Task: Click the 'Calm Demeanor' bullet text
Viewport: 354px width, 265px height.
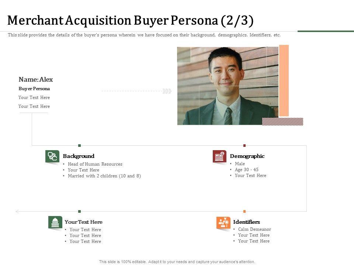Action: [x=254, y=229]
